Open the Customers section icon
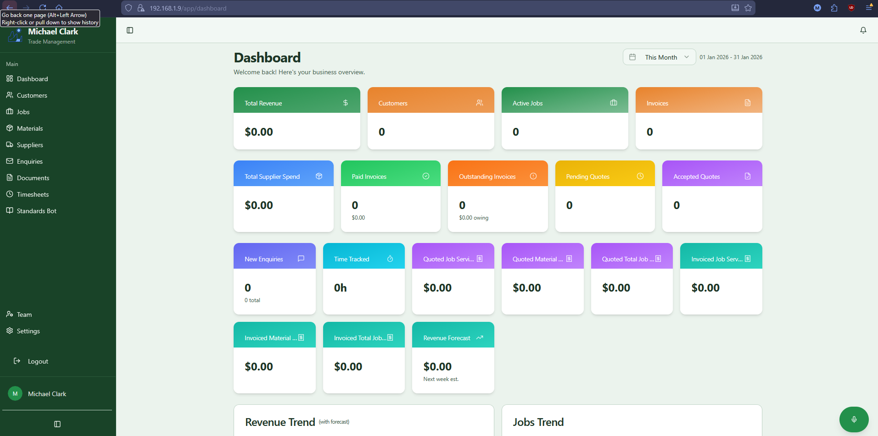 pos(10,95)
